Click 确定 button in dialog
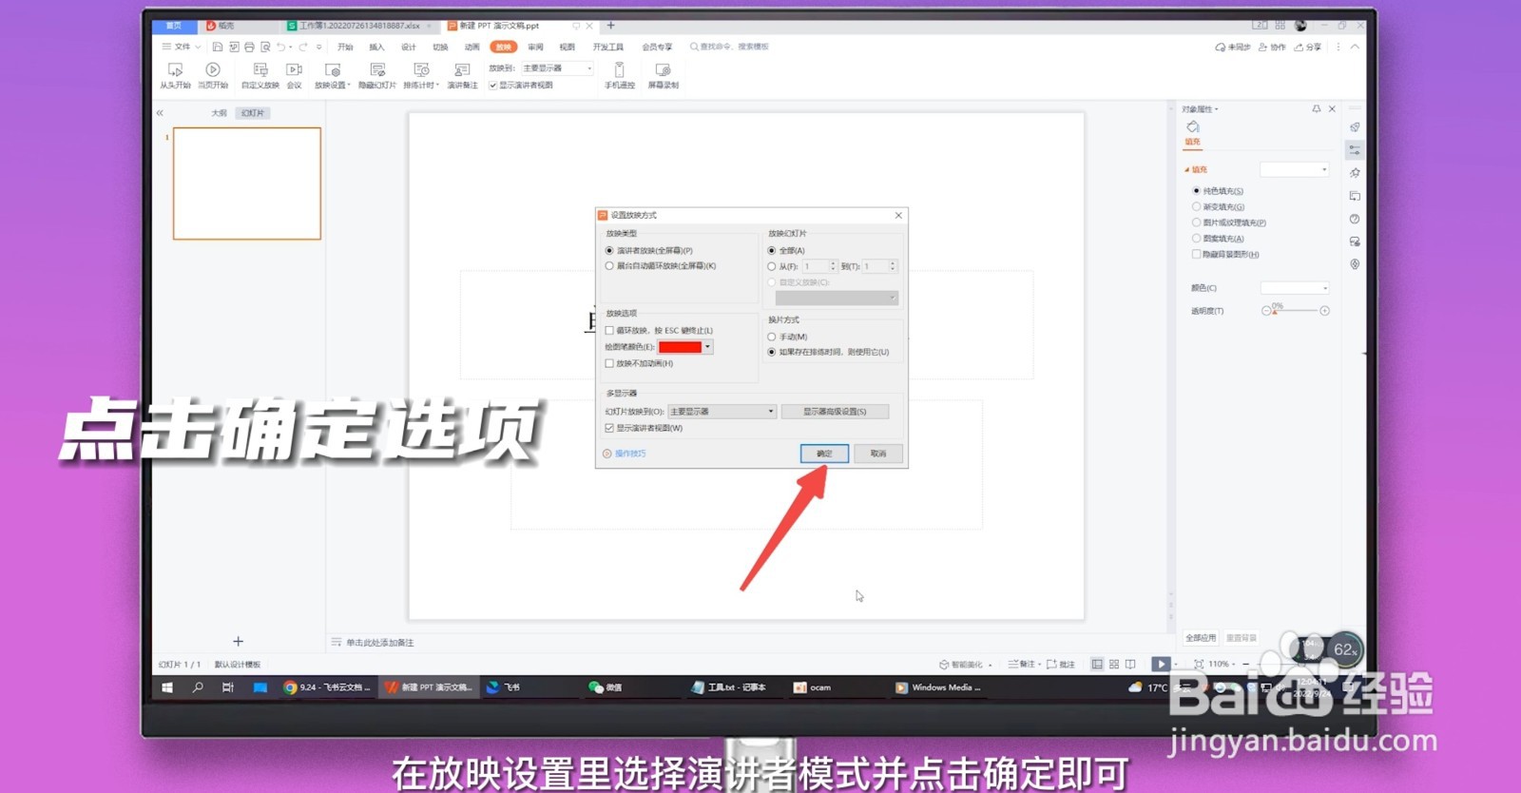The height and width of the screenshot is (793, 1521). 824,454
